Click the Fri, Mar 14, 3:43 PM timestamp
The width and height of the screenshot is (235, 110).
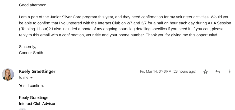click(x=168, y=72)
